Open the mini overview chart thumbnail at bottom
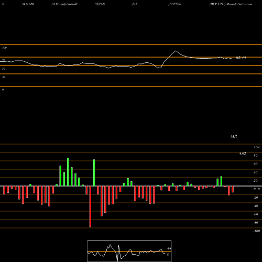262x262 pixels. pos(129,251)
